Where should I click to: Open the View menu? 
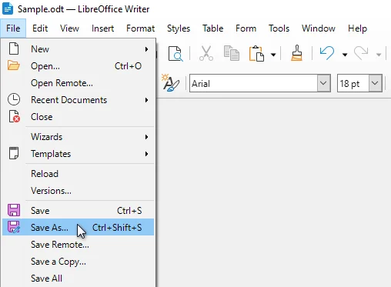[69, 28]
